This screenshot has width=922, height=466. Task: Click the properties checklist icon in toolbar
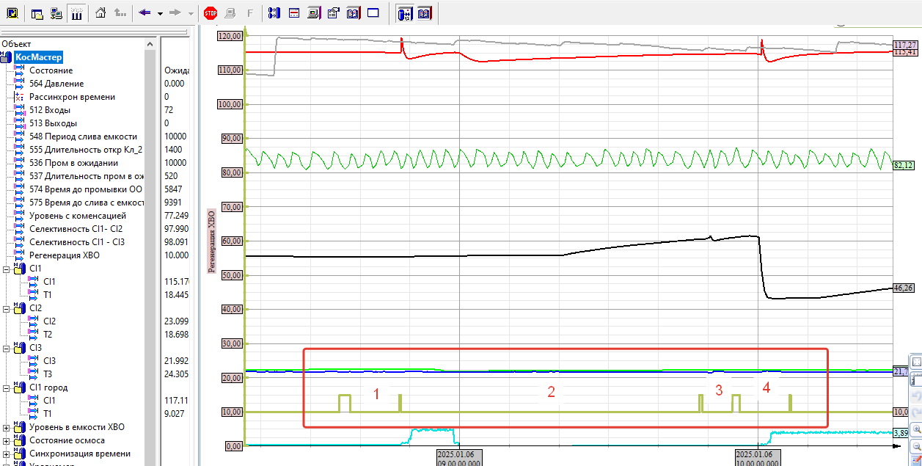coord(334,12)
